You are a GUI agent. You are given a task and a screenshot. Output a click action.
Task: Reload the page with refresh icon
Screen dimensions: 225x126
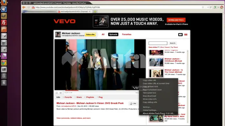click(x=210, y=7)
